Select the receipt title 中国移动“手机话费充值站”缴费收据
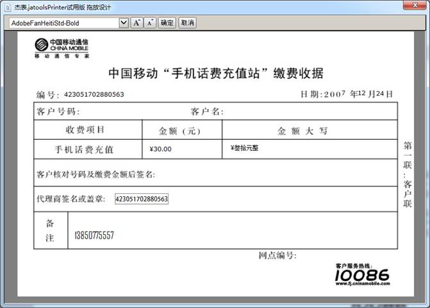Image resolution: width=430 pixels, height=308 pixels. click(216, 73)
